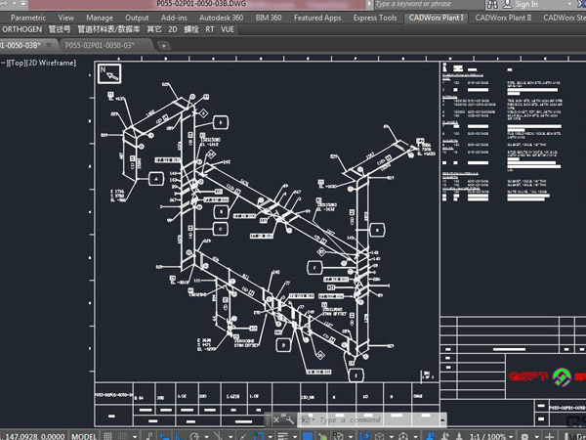Click the binoculars search icon
The width and height of the screenshot is (586, 440).
492,4
